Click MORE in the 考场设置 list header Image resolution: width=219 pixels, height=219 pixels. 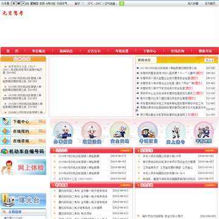pyautogui.click(x=126, y=185)
